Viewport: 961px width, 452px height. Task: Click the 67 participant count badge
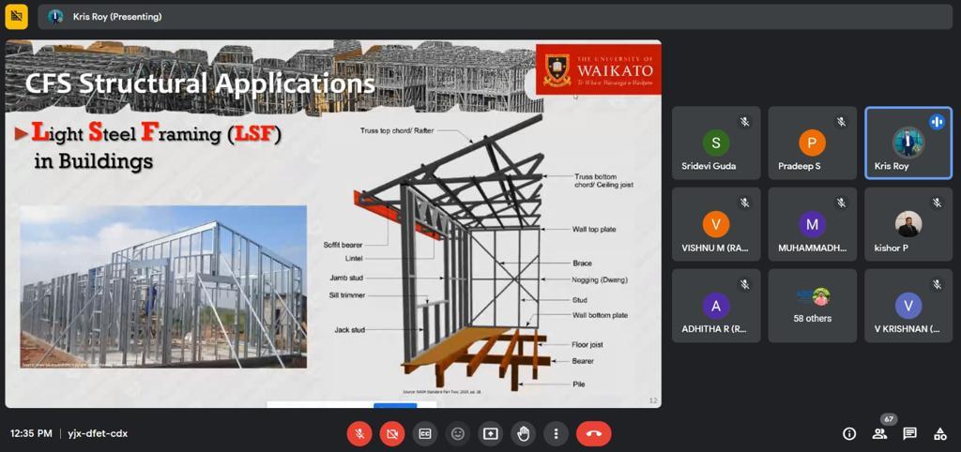coord(889,419)
